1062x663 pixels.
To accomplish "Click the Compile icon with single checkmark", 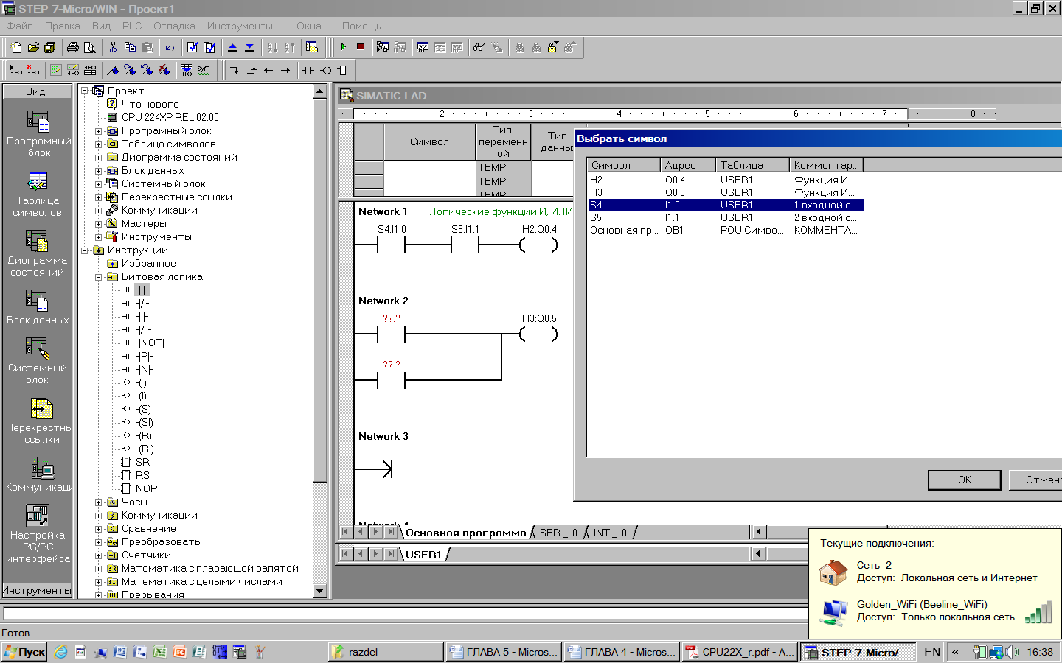I will [x=192, y=47].
